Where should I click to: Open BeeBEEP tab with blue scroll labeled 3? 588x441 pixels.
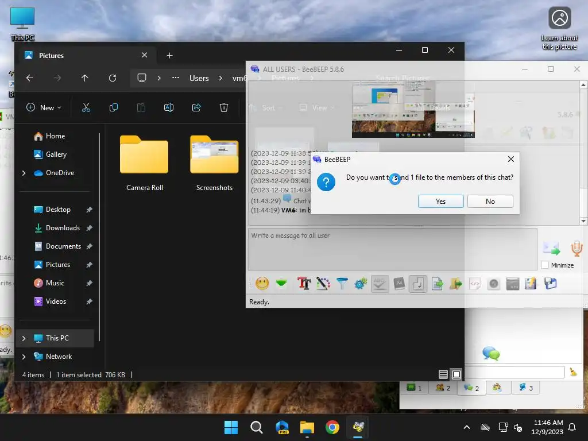point(526,388)
